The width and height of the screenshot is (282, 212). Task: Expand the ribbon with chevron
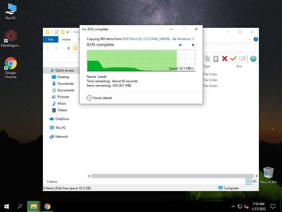pos(250,39)
